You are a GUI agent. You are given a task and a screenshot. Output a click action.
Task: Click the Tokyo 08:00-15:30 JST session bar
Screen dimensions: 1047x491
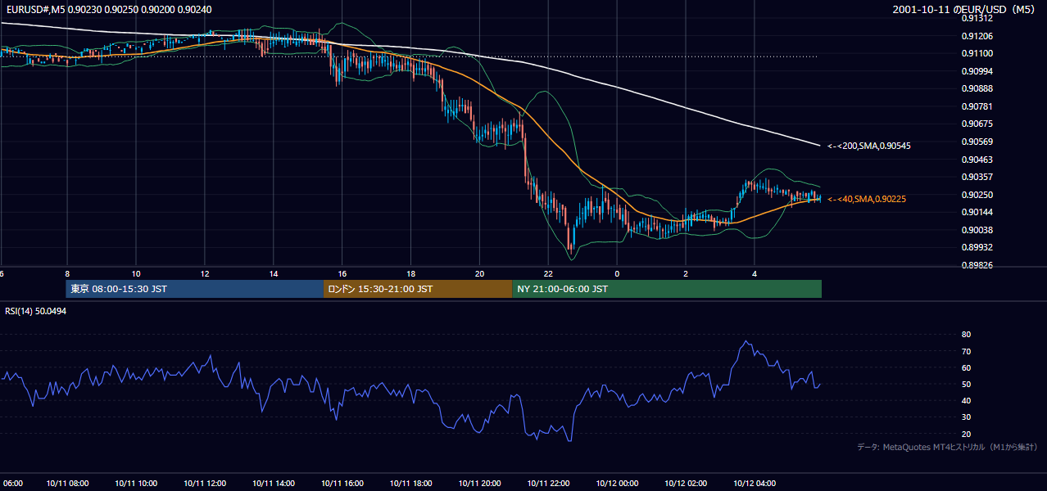click(x=195, y=289)
